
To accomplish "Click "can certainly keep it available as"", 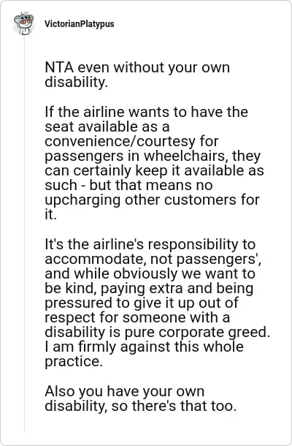I will (x=154, y=170).
